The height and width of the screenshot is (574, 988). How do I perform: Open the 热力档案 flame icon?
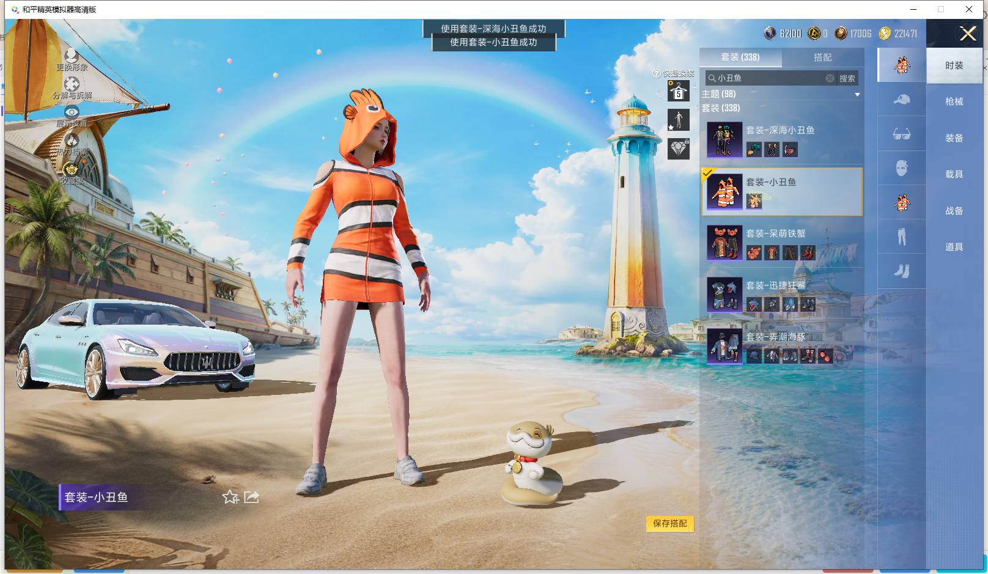click(x=72, y=140)
